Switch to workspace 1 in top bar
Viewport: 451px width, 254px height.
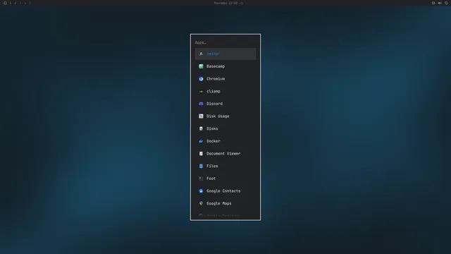pos(11,3)
